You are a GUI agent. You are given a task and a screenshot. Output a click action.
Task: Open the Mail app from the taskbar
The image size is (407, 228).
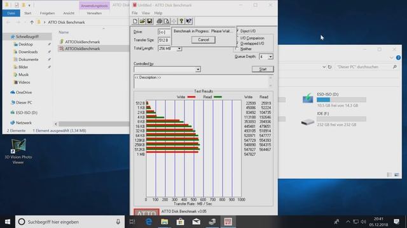197,222
